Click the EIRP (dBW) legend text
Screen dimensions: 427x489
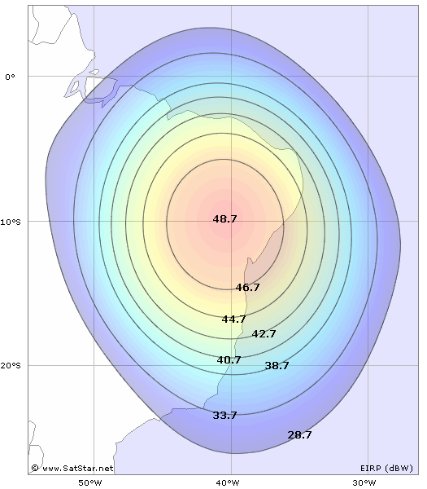coord(386,468)
